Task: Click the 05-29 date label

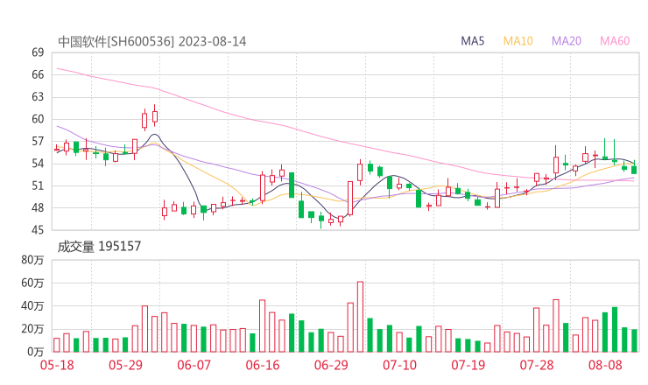Action: [125, 365]
